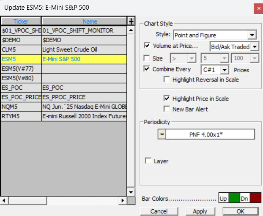Click the Volume at Price... label link

[x=175, y=46]
